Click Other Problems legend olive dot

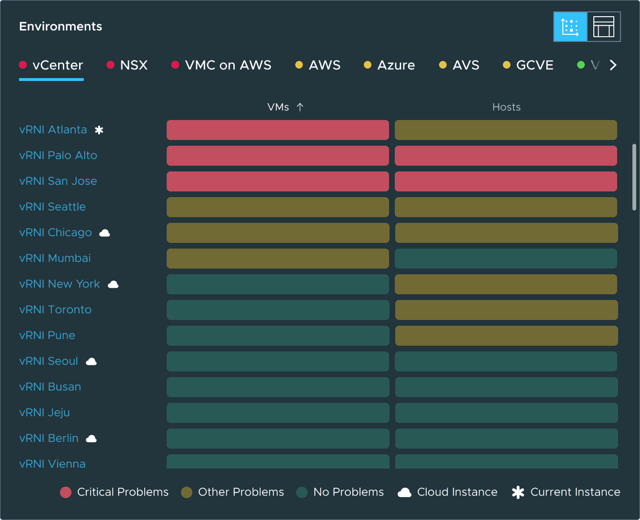pyautogui.click(x=187, y=492)
